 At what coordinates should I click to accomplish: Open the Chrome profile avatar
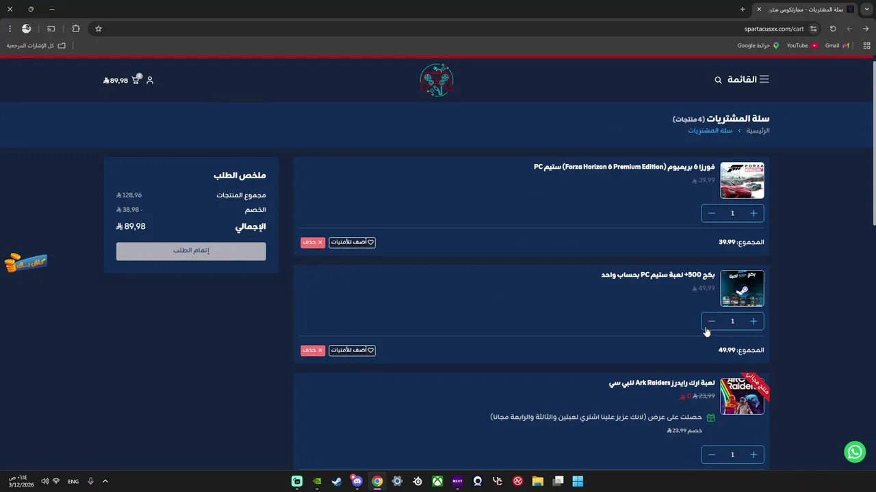click(26, 29)
